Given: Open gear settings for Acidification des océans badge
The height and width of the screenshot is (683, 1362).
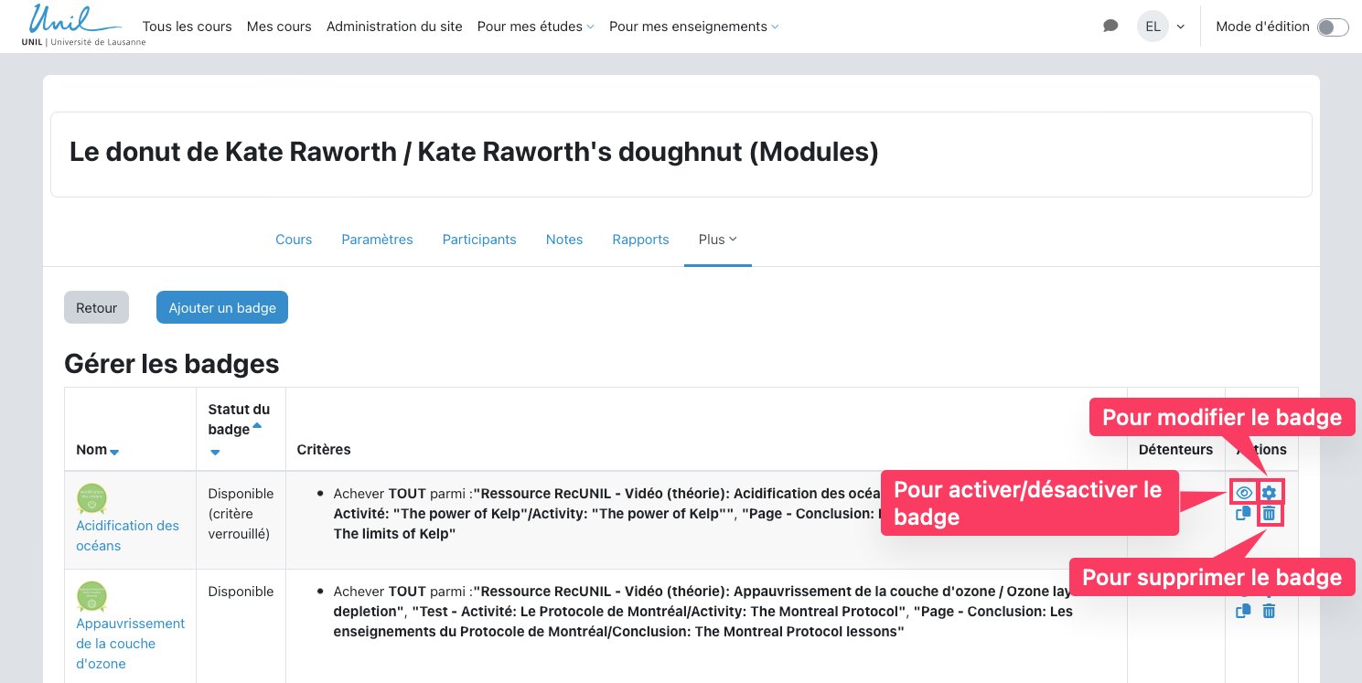Looking at the screenshot, I should (x=1269, y=493).
